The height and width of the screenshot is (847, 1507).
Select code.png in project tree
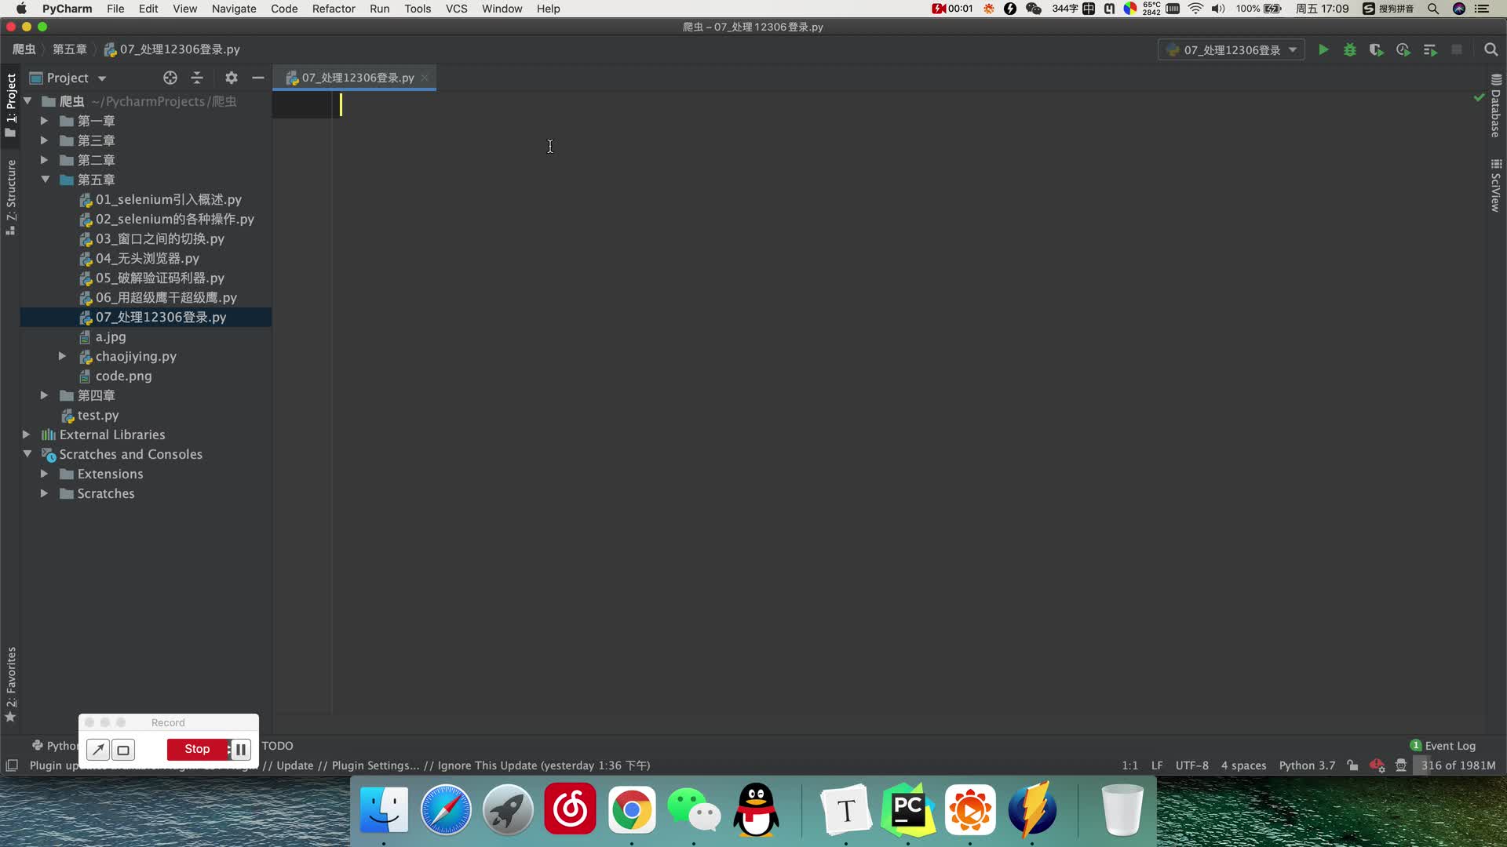point(124,376)
